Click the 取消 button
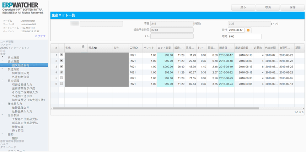This screenshot has width=306, height=152. point(268,7)
